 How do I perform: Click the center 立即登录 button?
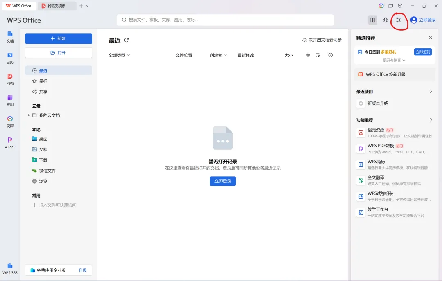tap(223, 181)
